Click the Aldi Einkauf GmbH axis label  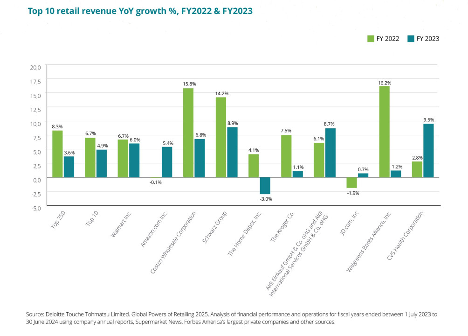pos(296,254)
